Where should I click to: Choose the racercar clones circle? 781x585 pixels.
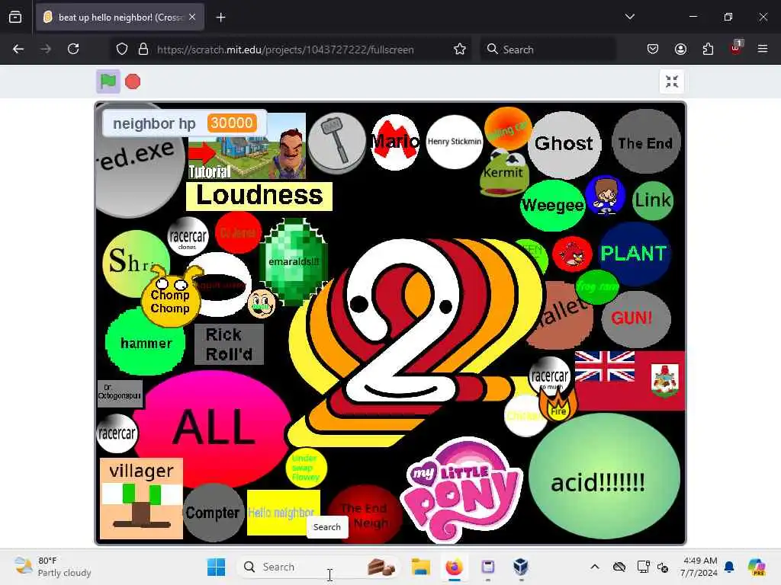[x=188, y=237]
